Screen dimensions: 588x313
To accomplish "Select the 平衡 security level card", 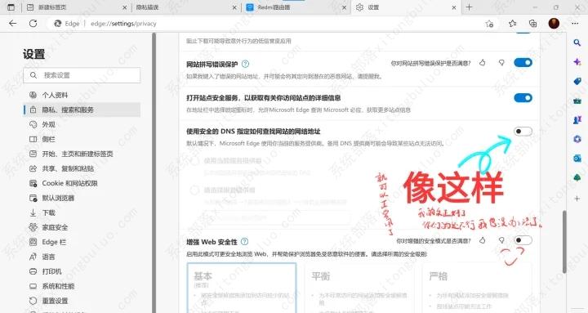I will point(359,288).
